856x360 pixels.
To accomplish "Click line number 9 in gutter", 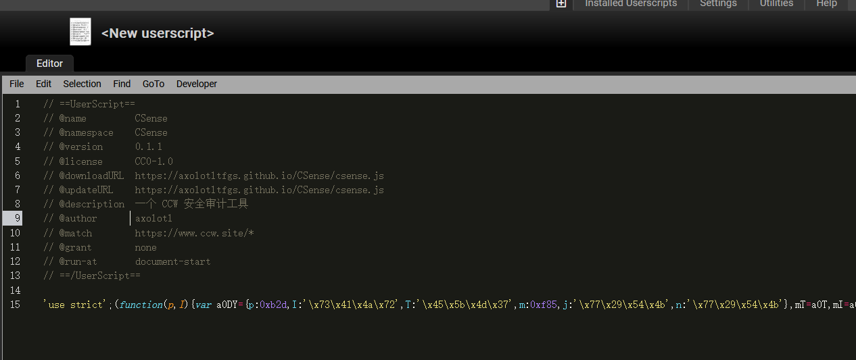I will click(x=18, y=218).
